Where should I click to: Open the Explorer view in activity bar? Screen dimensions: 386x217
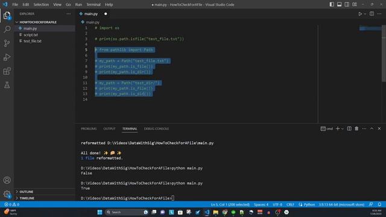7,16
